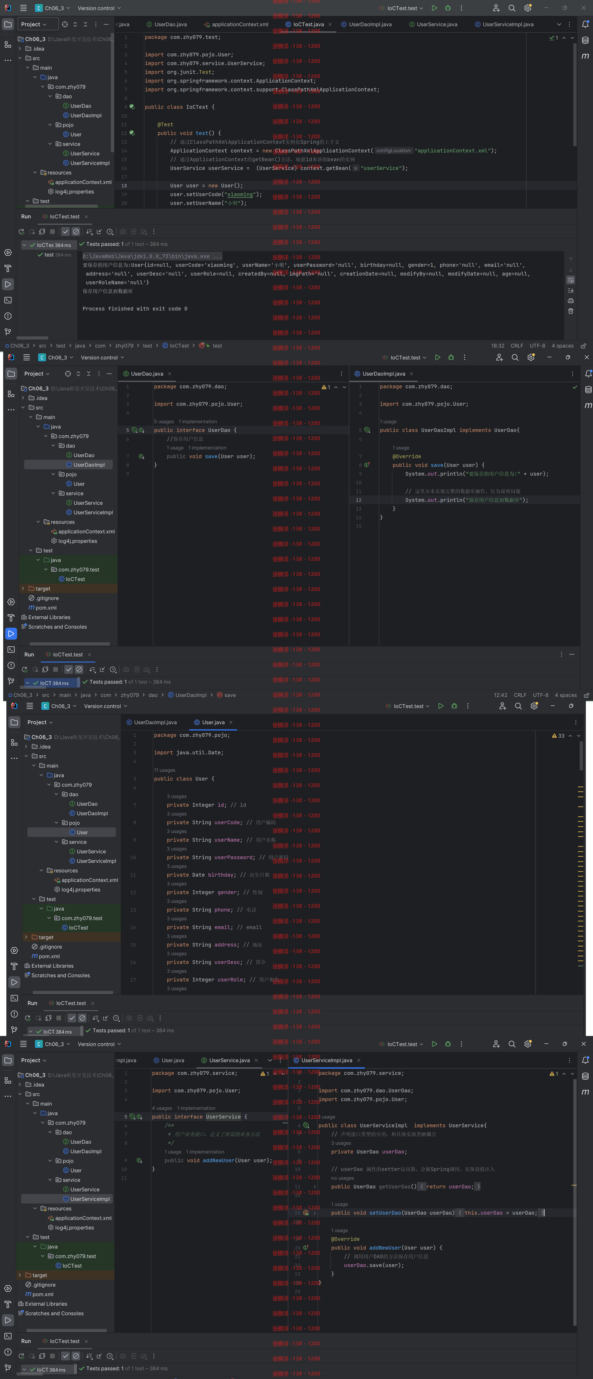Click '4 spaces' indent in status bar showing 18:32
Viewport: 593px width, 1379px height.
click(x=563, y=346)
